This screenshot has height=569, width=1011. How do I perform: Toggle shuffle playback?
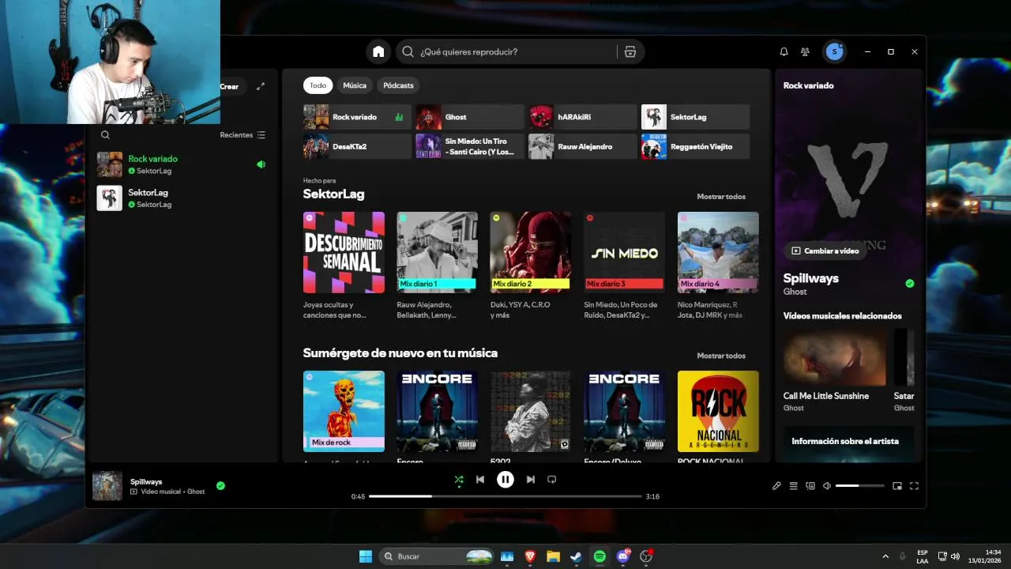click(x=459, y=479)
